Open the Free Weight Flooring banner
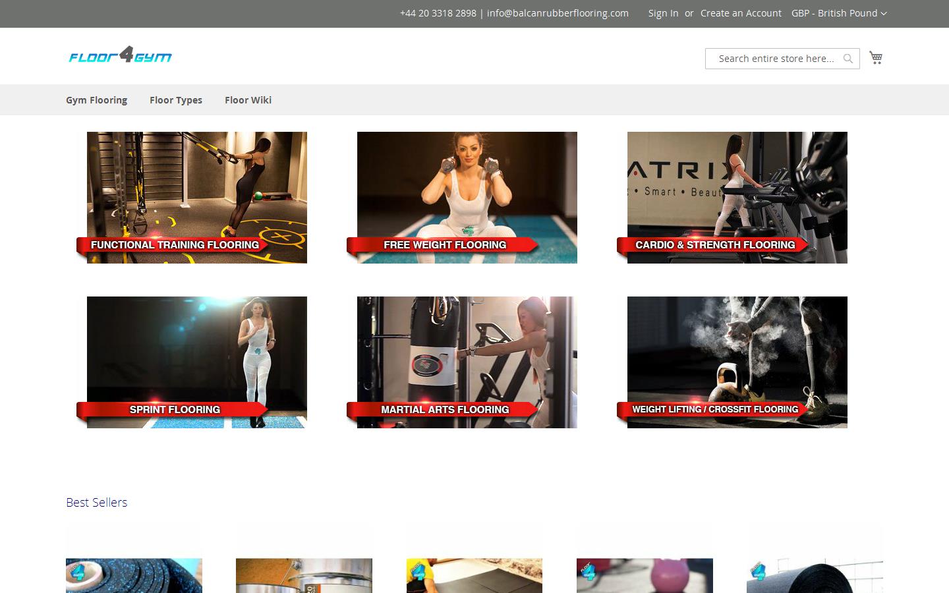Viewport: 949px width, 593px height. (x=467, y=198)
